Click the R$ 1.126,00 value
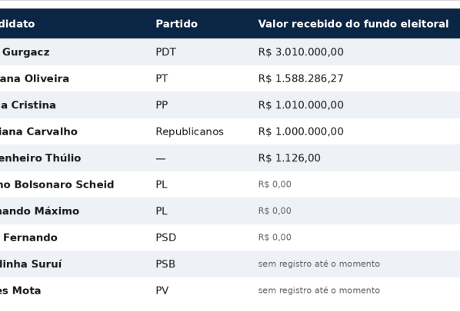Image resolution: width=460 pixels, height=312 pixels. (289, 158)
